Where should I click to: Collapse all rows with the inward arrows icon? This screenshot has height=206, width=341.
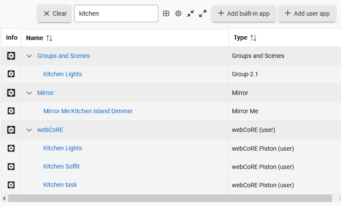pos(191,14)
